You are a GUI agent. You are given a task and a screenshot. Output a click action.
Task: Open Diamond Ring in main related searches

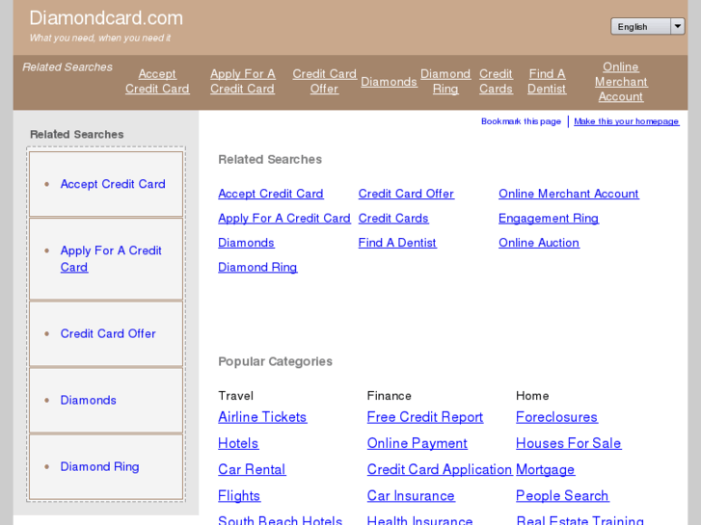coord(257,268)
